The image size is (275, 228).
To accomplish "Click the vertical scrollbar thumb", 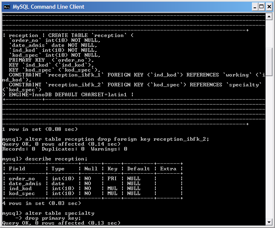I will point(269,62).
